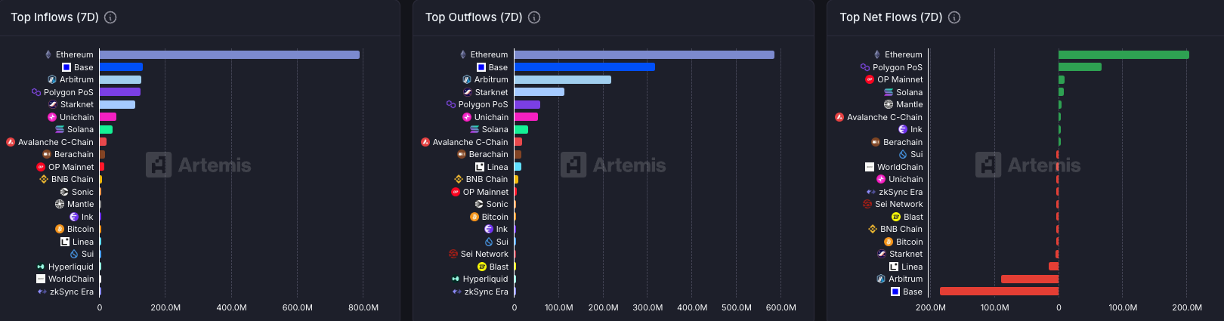Click Top Outflows (7D) title

point(474,17)
